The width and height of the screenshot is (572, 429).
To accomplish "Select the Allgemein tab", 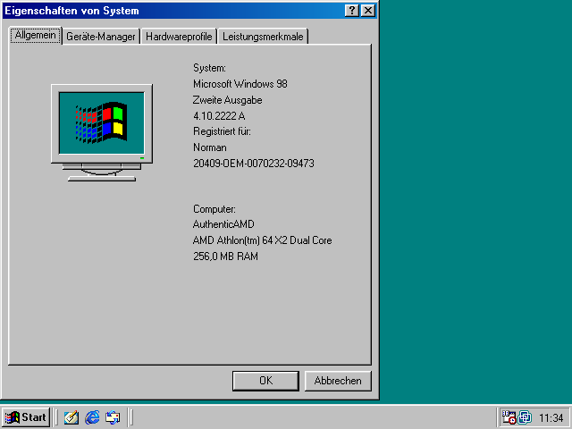I will (36, 36).
